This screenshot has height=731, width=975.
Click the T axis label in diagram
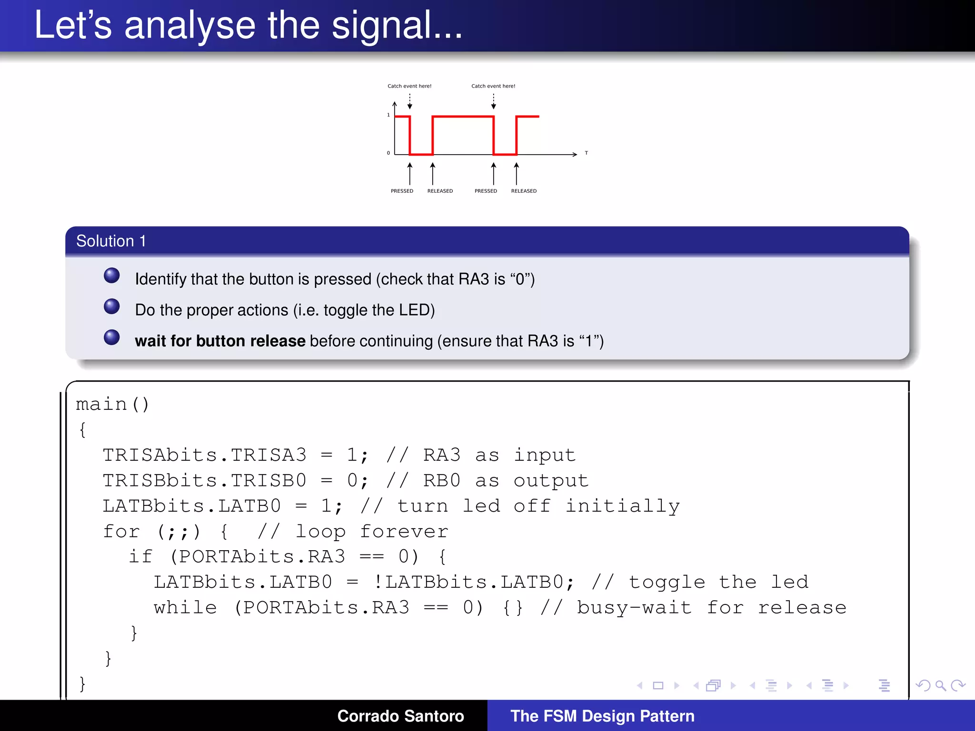coord(586,153)
